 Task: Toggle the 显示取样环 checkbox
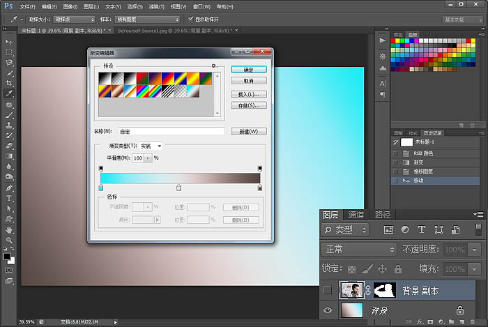(191, 19)
